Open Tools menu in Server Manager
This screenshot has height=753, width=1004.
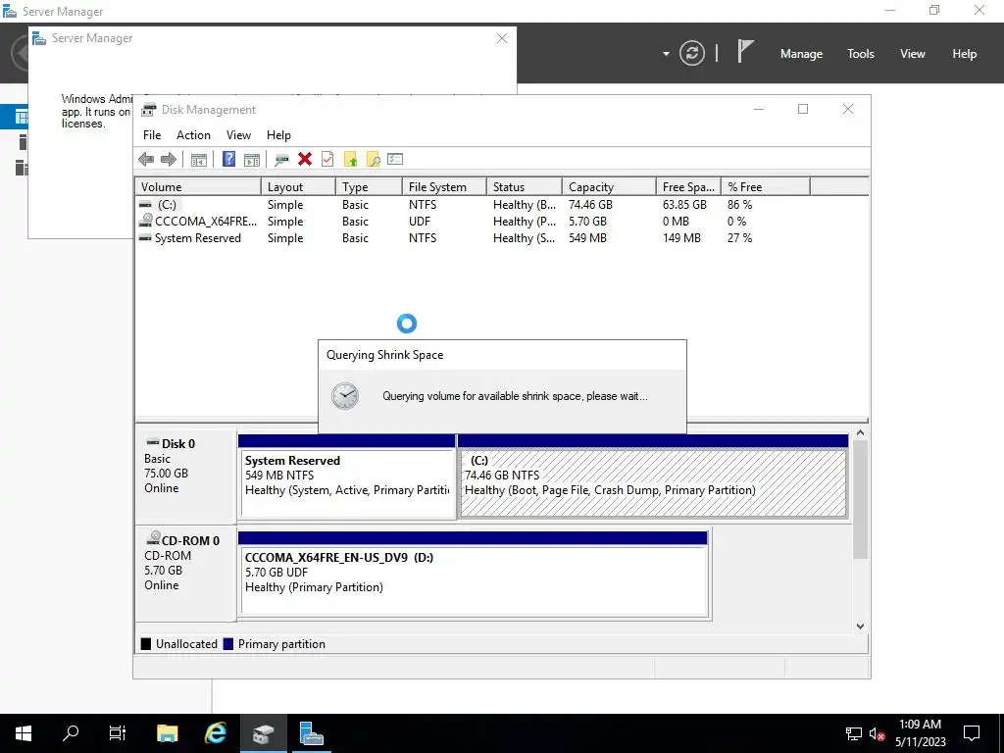click(861, 54)
